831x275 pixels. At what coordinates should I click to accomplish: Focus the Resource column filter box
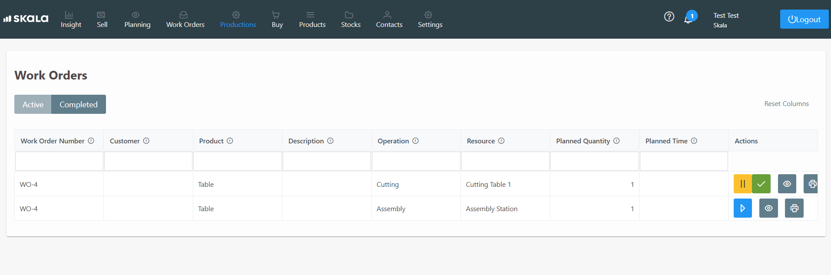click(x=505, y=161)
